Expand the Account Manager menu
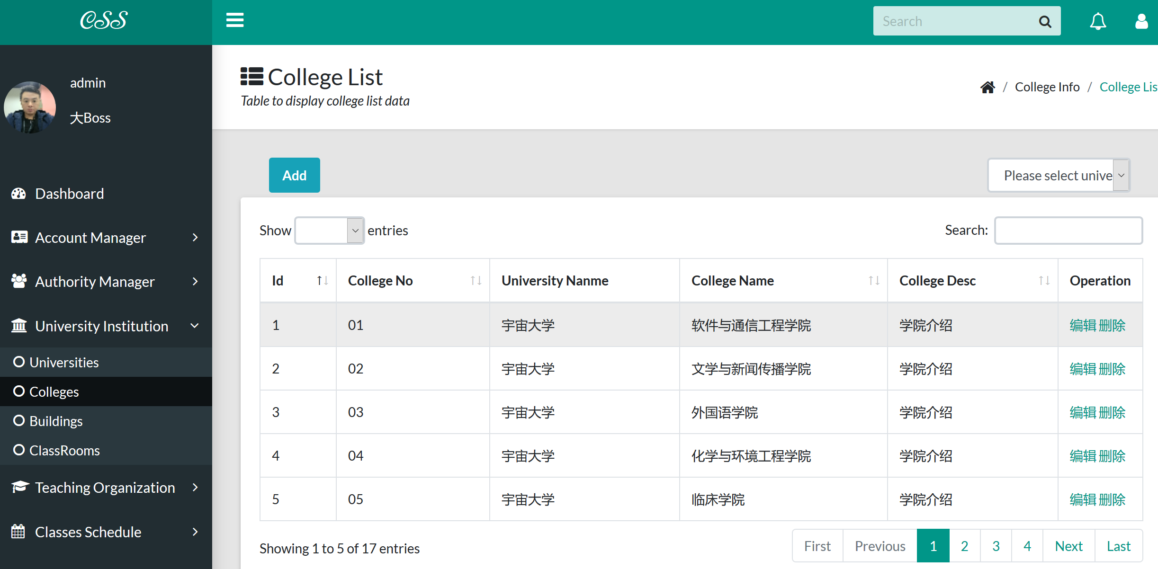Screen dimensions: 1158x569 [x=195, y=237]
